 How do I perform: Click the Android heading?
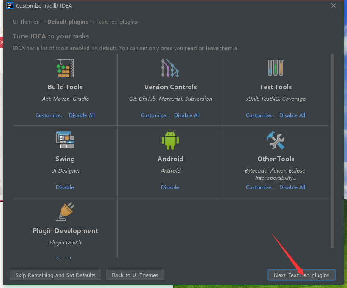(x=170, y=159)
